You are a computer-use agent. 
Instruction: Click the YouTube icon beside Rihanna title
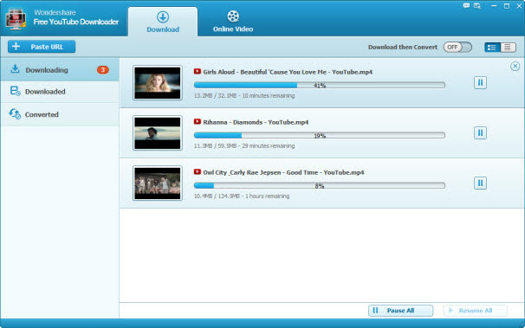point(198,122)
